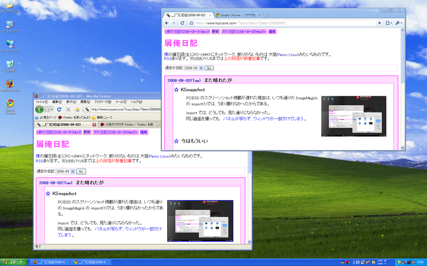Open the 表示 menu in Firefox
The image size is (427, 266).
(71, 102)
